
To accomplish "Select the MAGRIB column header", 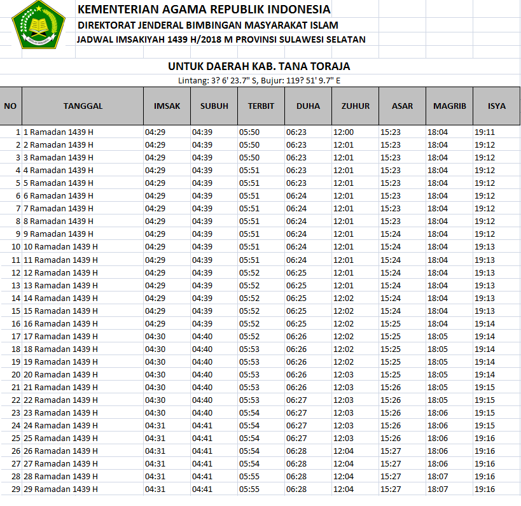I will 450,106.
